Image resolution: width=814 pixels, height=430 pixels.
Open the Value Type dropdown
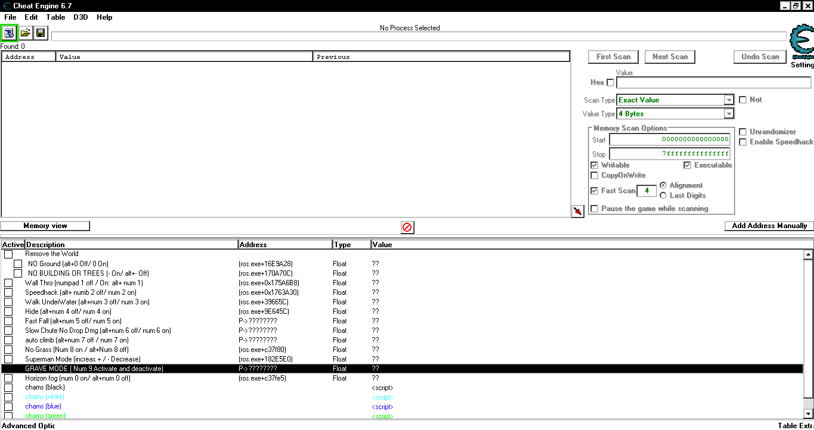coord(729,114)
